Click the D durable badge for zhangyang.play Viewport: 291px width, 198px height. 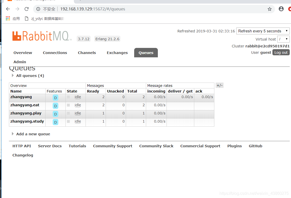[x=56, y=114]
